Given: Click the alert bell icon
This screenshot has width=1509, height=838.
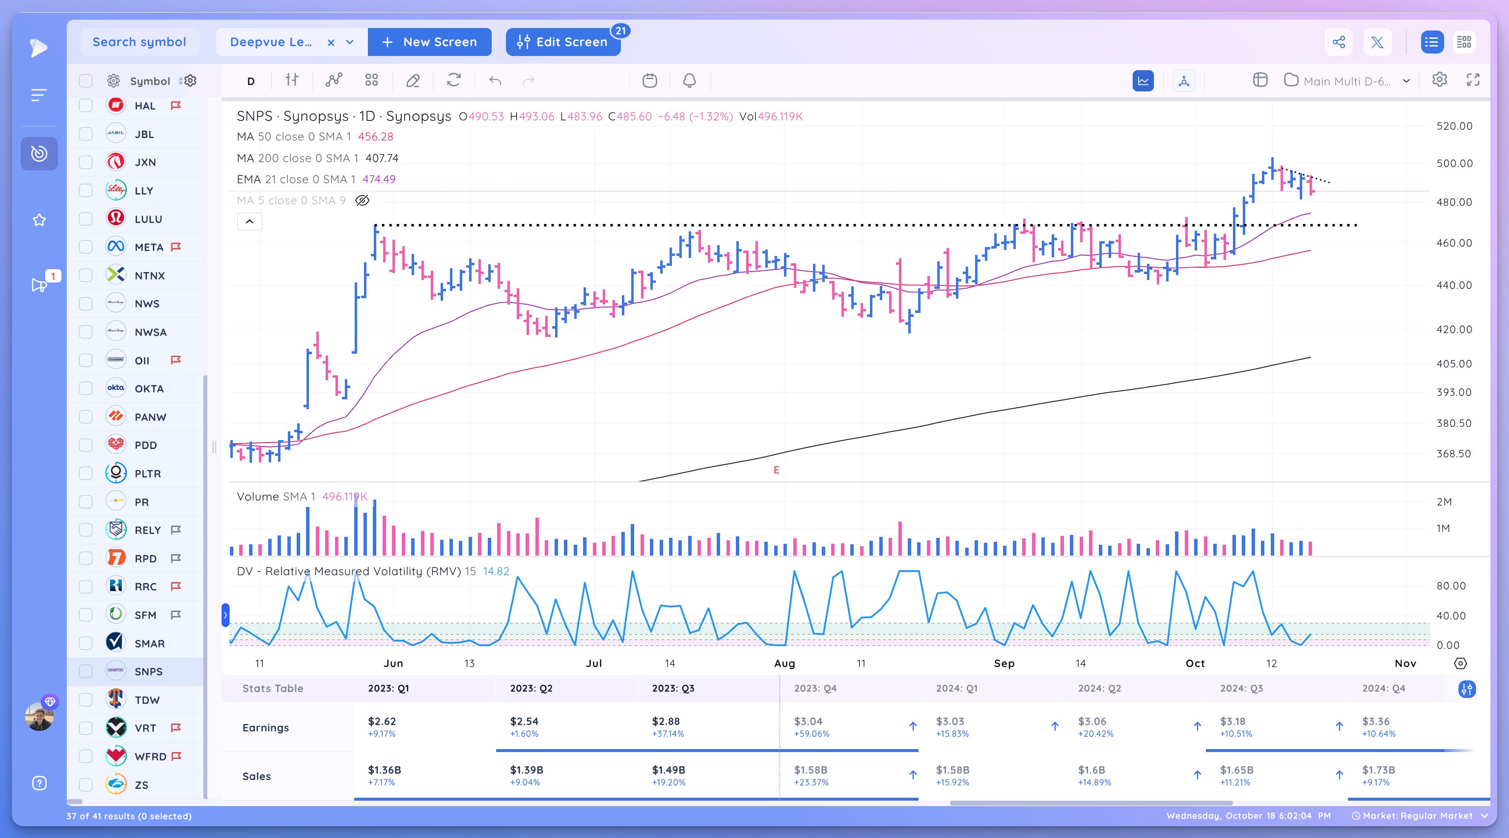Looking at the screenshot, I should pos(690,80).
